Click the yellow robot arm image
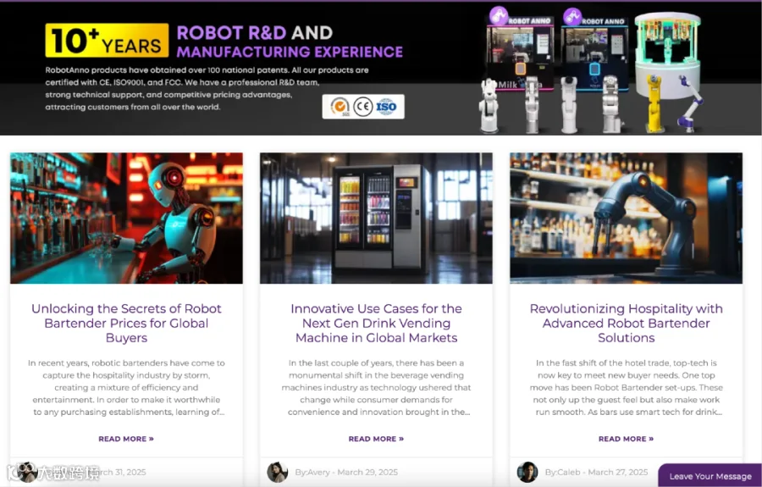The width and height of the screenshot is (762, 487). [654, 103]
